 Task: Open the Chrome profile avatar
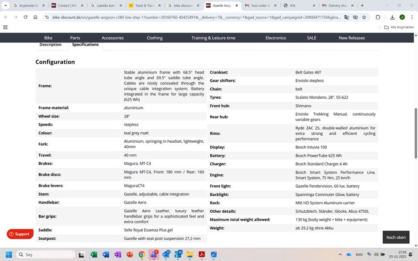pyautogui.click(x=402, y=17)
